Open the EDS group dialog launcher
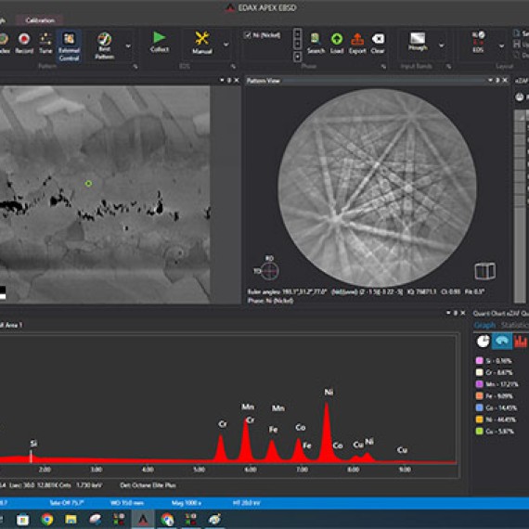Viewport: 529px width, 529px height. point(233,67)
